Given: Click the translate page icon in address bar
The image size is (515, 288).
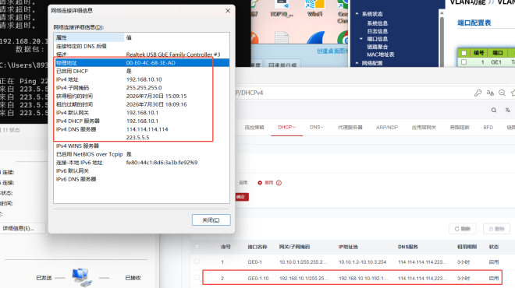Looking at the screenshot, I should 490,93.
